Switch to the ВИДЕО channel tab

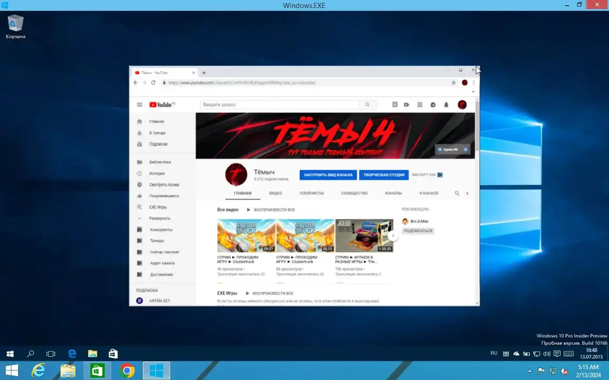[275, 193]
